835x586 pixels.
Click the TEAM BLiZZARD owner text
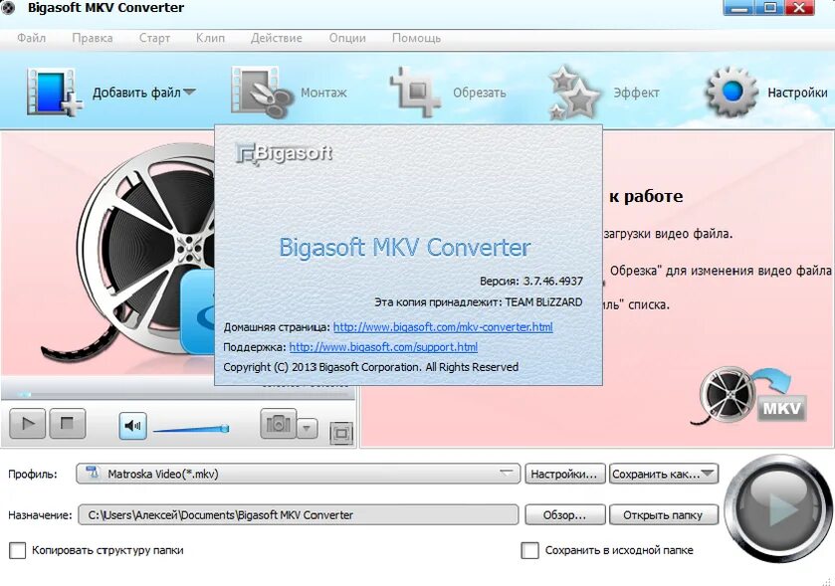[543, 302]
